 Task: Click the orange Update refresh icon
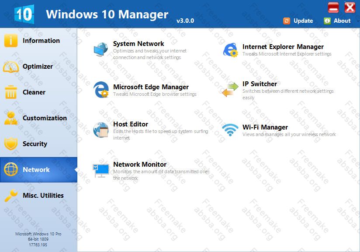click(x=287, y=21)
